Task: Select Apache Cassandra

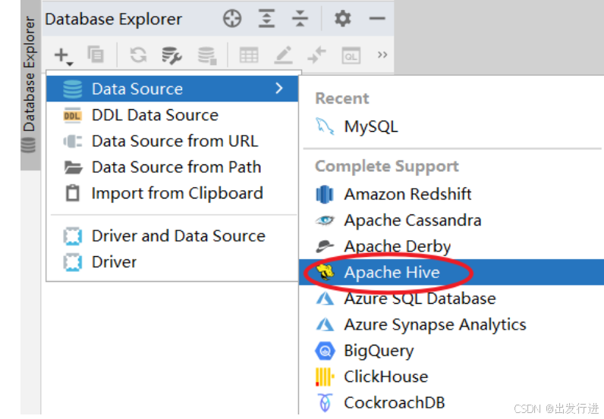Action: click(x=451, y=220)
